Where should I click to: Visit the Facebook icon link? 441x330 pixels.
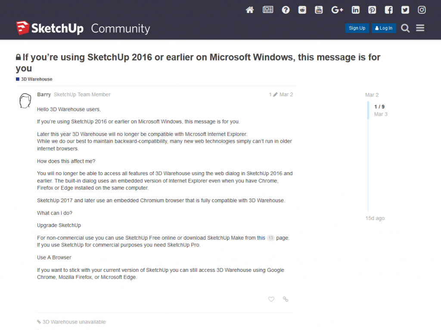[388, 10]
